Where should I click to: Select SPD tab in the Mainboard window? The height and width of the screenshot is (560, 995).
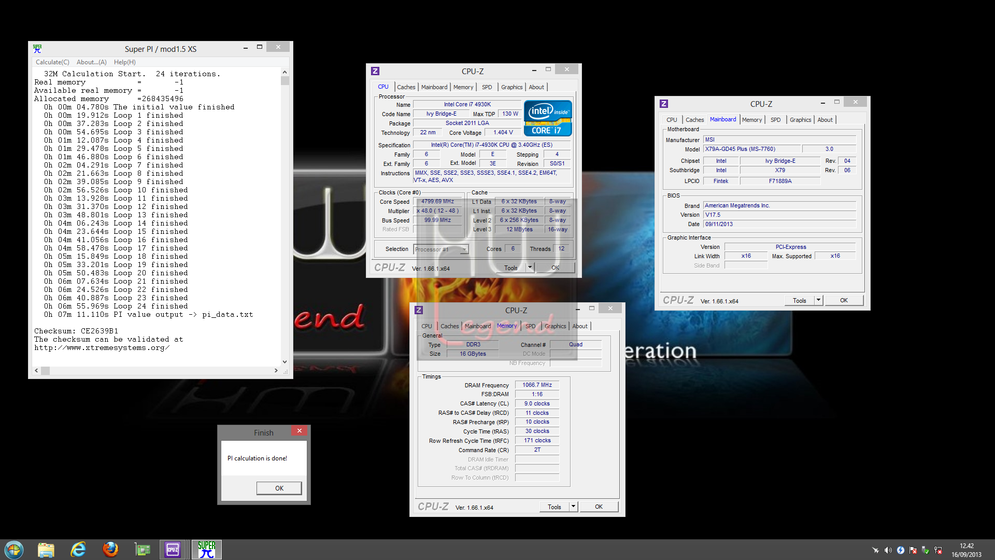(x=776, y=120)
